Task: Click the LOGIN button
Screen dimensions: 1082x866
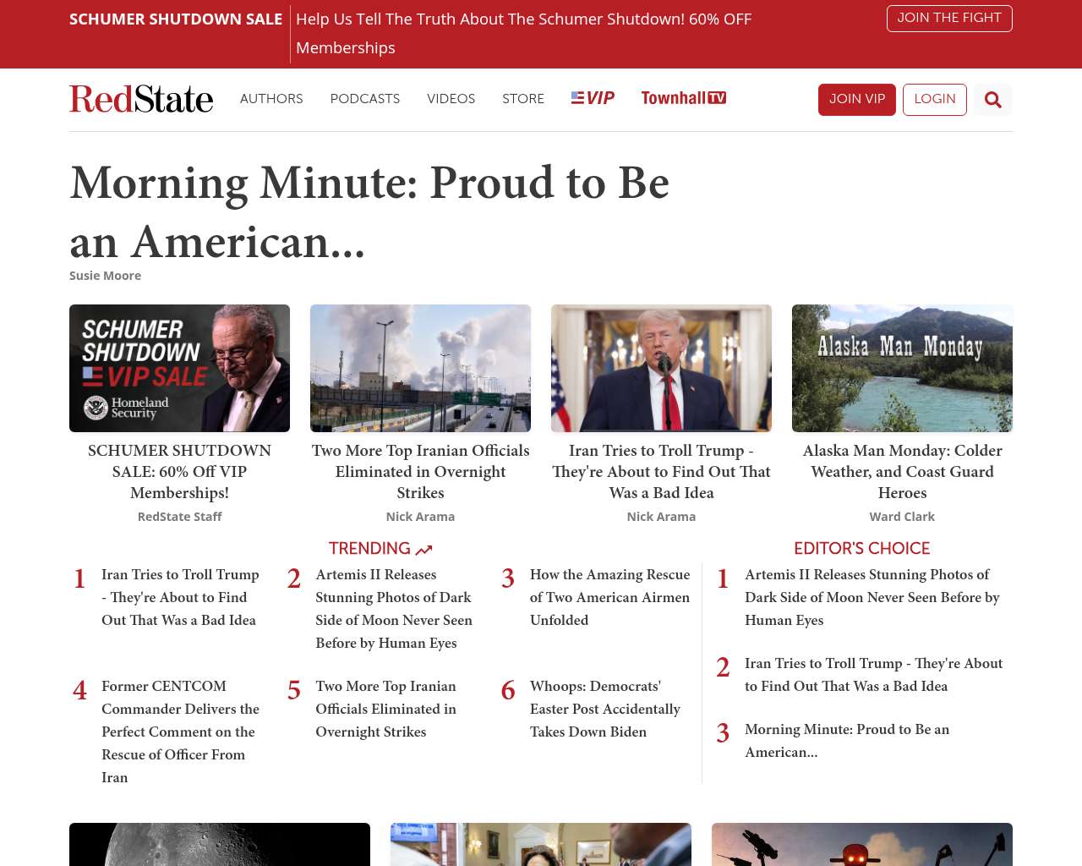Action: click(934, 99)
